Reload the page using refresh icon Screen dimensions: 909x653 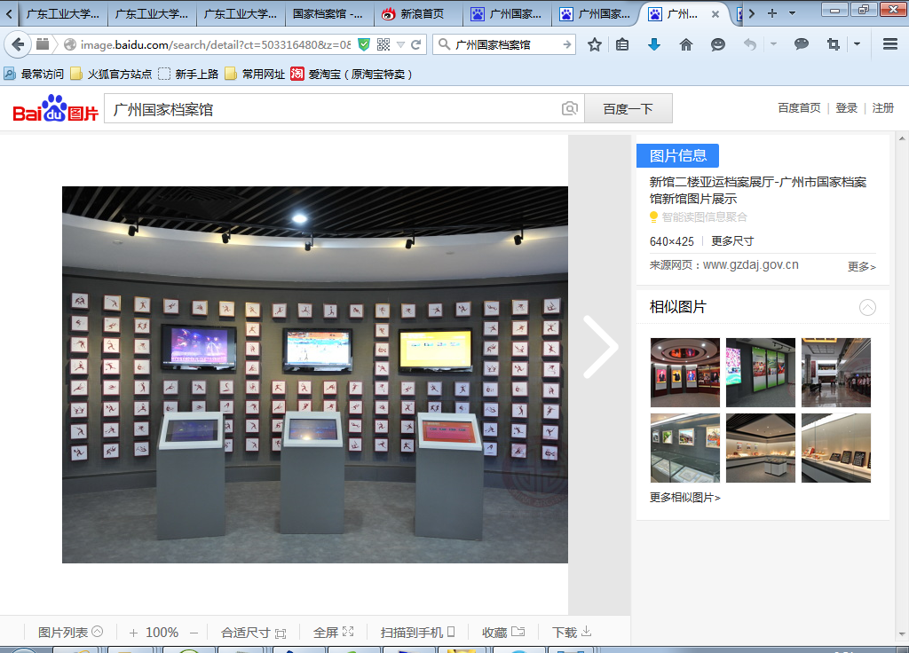pos(415,44)
